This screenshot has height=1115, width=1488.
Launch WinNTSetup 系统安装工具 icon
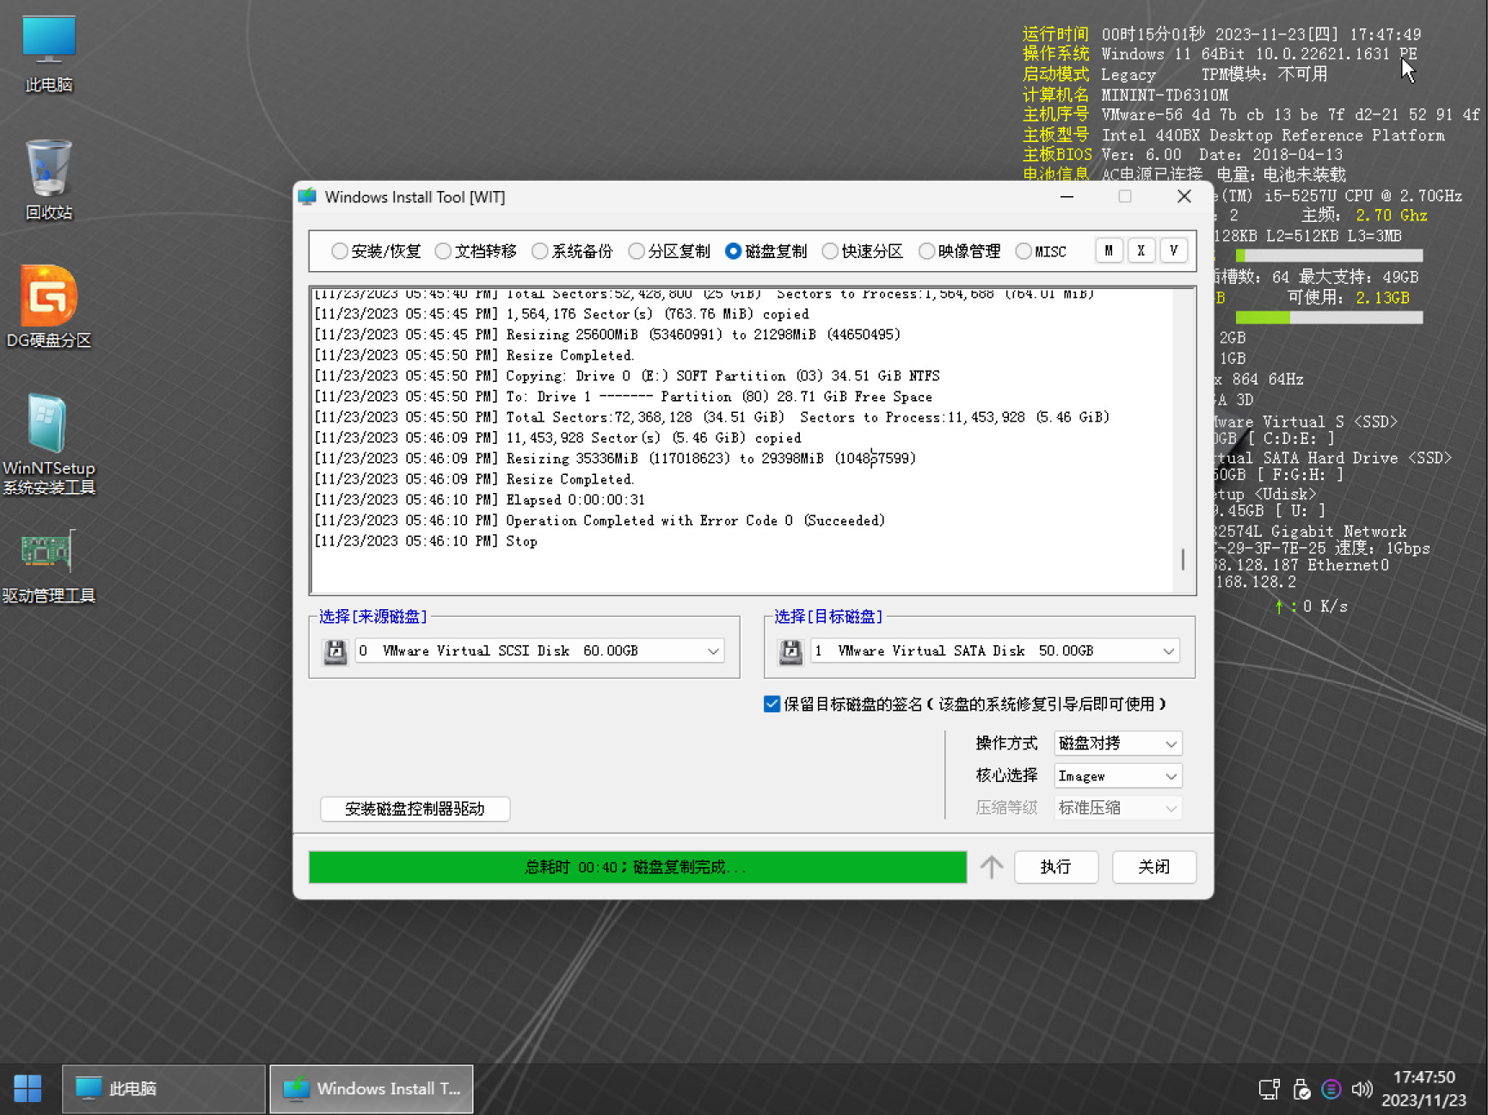pyautogui.click(x=49, y=444)
